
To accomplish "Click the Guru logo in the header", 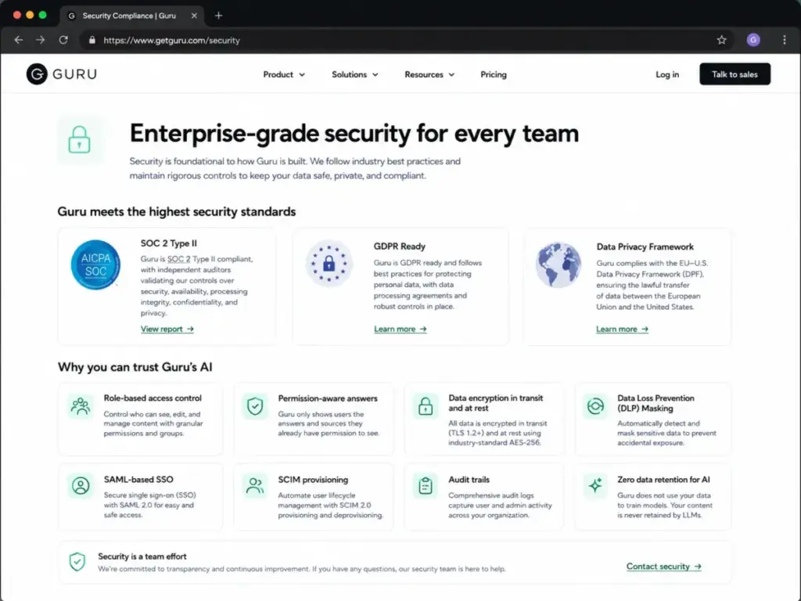I will click(61, 74).
